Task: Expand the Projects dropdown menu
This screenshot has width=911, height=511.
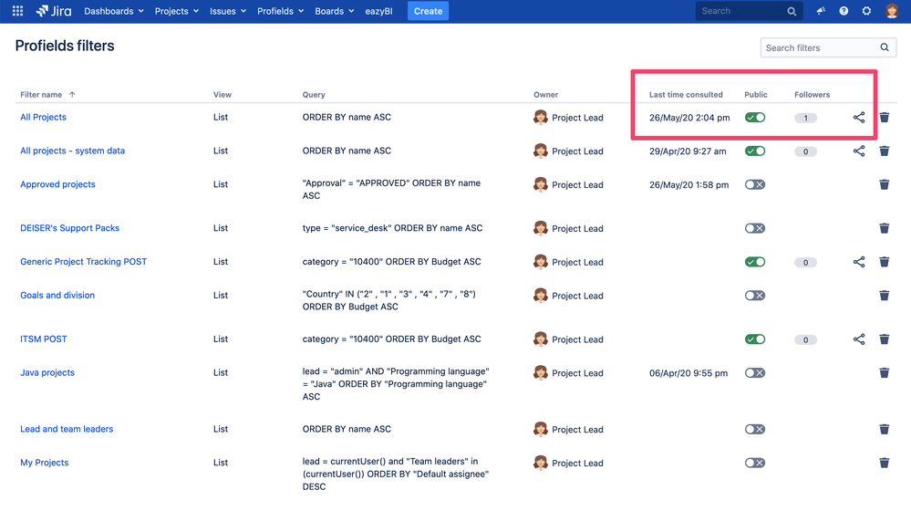Action: (x=177, y=11)
